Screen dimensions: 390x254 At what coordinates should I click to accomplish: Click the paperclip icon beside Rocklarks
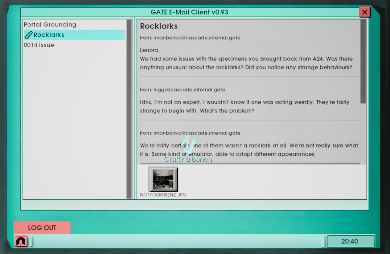tap(28, 35)
